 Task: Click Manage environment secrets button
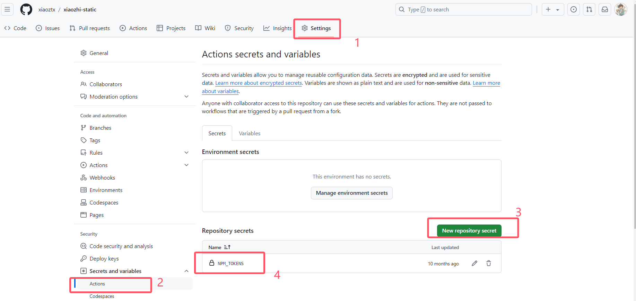[x=351, y=193]
